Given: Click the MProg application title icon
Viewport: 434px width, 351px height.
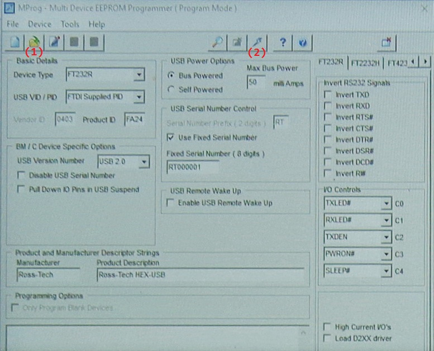Looking at the screenshot, I should click(9, 8).
